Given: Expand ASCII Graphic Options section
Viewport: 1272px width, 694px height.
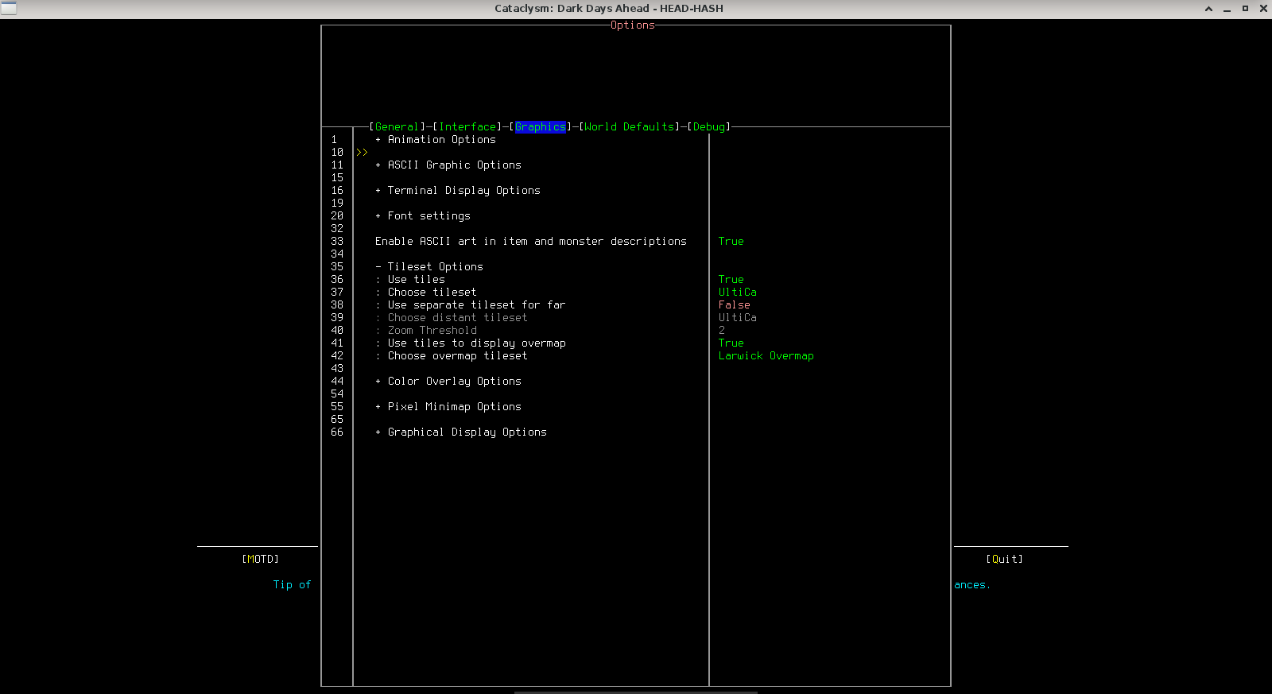Looking at the screenshot, I should [x=453, y=165].
